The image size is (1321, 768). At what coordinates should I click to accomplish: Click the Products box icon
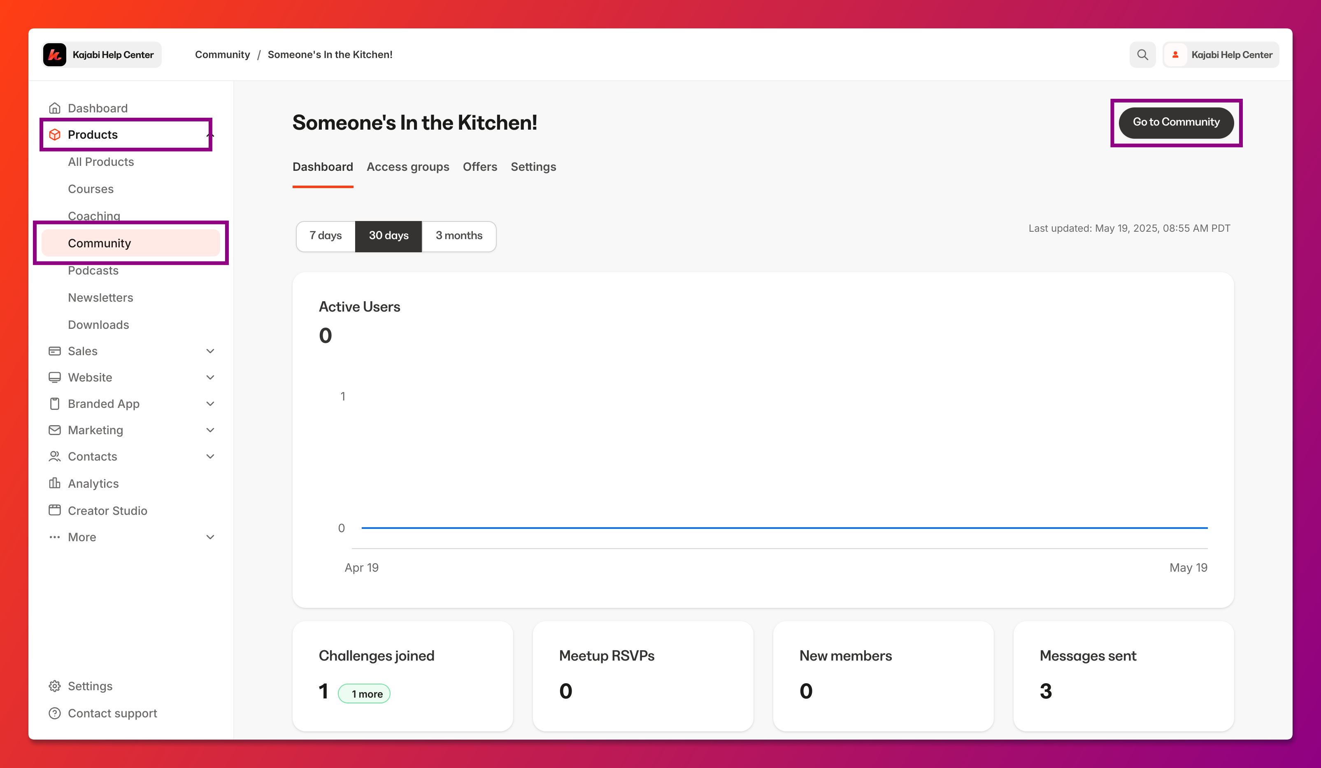54,135
